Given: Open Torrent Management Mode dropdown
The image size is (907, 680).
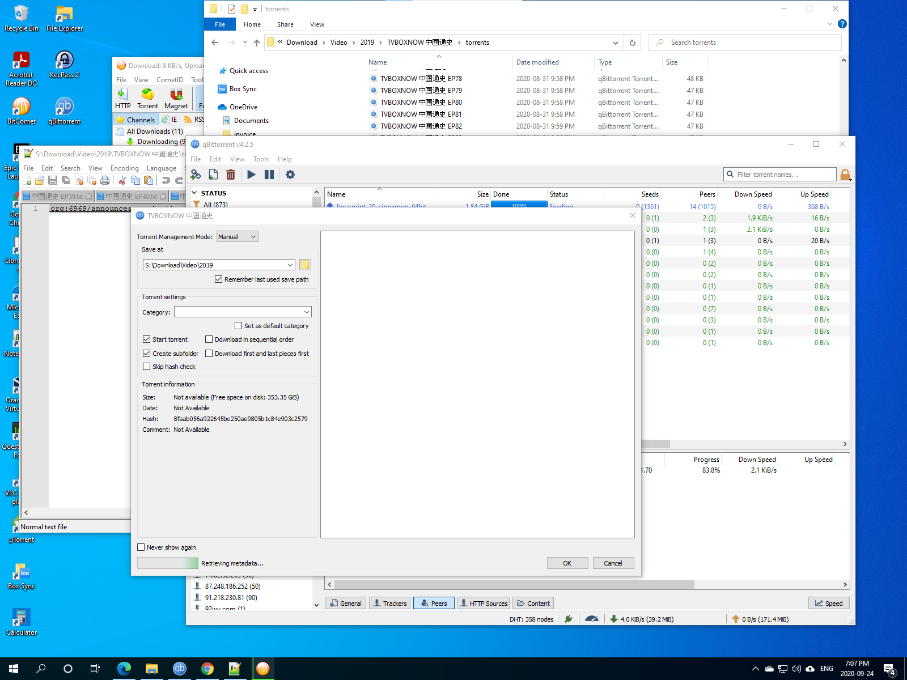Looking at the screenshot, I should click(x=238, y=237).
